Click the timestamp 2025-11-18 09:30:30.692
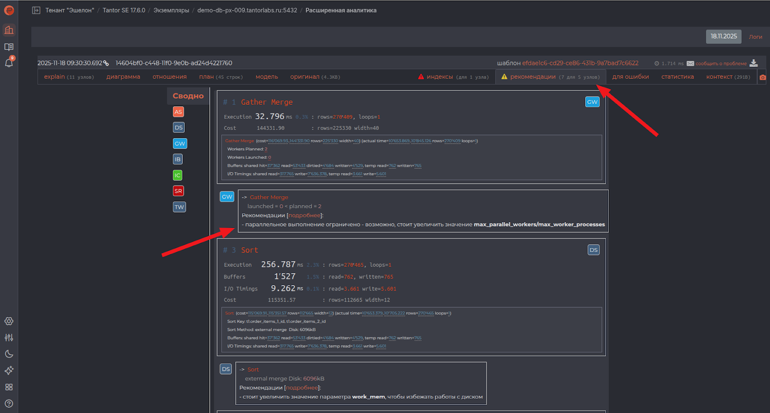Viewport: 770px width, 413px height. coord(70,63)
